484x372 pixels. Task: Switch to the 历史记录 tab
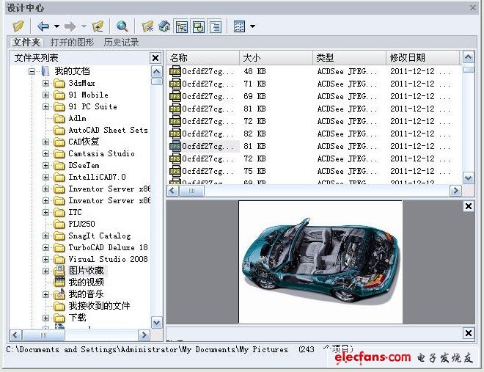coord(121,43)
